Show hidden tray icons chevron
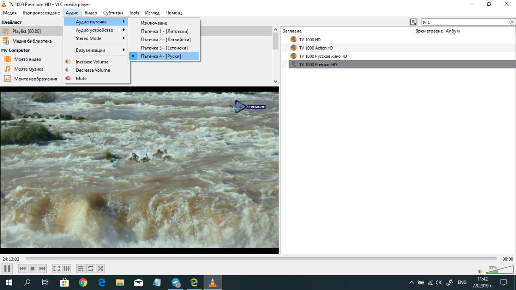Image resolution: width=516 pixels, height=290 pixels. 412,282
